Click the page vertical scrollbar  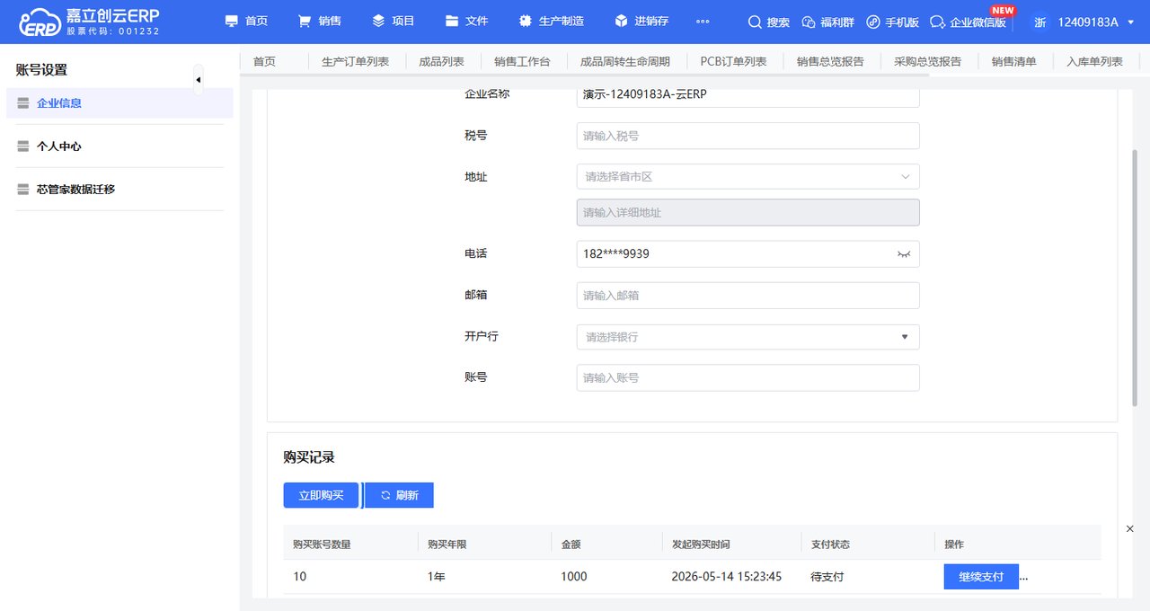(1135, 279)
